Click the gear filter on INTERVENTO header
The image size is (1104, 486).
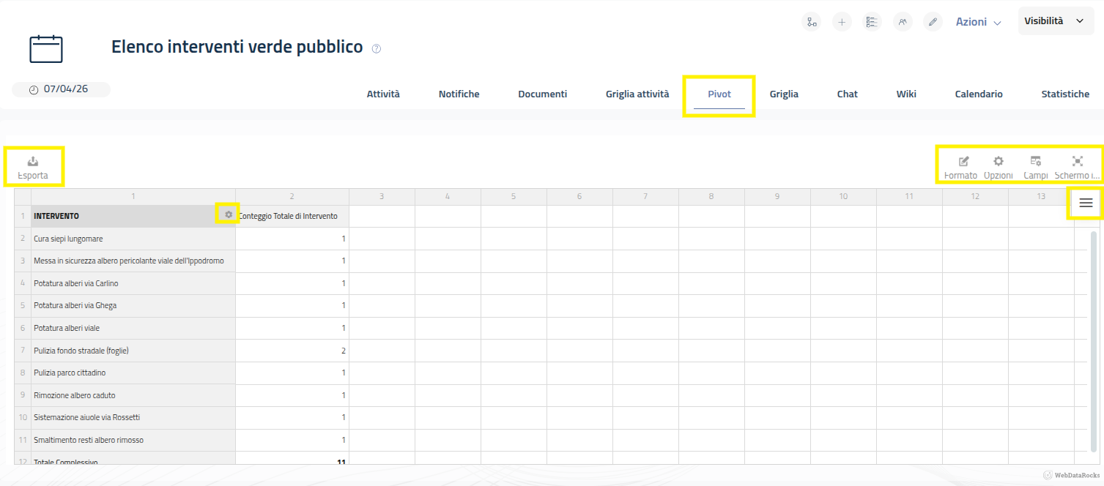(x=229, y=214)
